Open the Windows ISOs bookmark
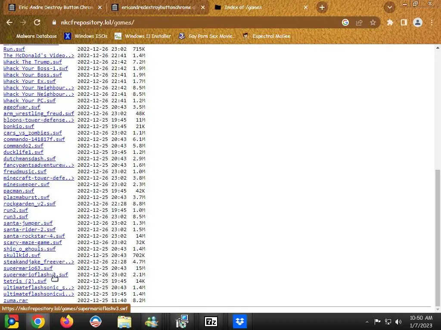Screen dimensions: 441x330 tap(86, 36)
